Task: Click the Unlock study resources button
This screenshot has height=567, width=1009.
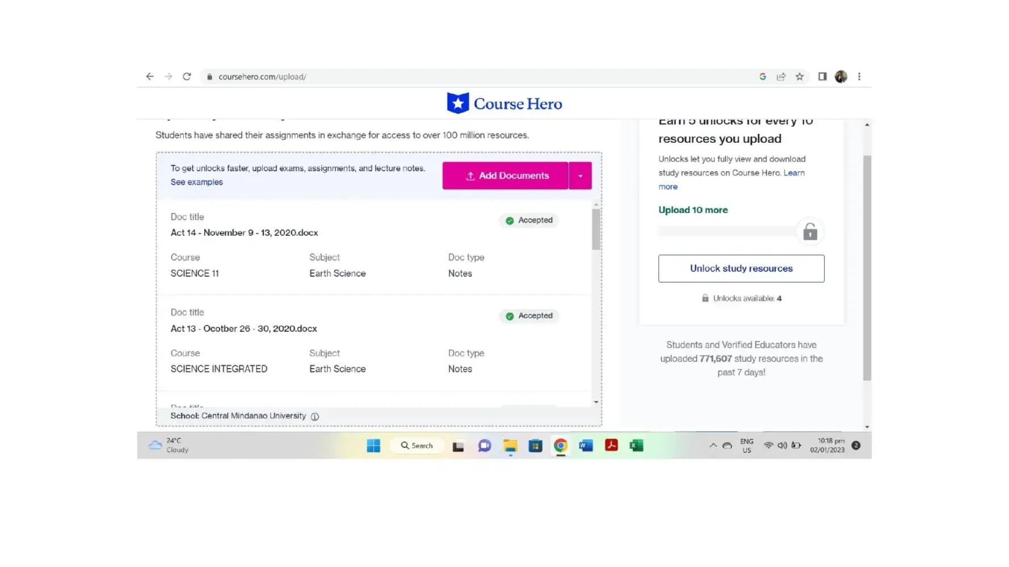Action: click(x=741, y=268)
